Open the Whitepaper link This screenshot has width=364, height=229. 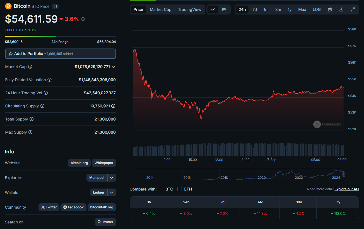104,163
